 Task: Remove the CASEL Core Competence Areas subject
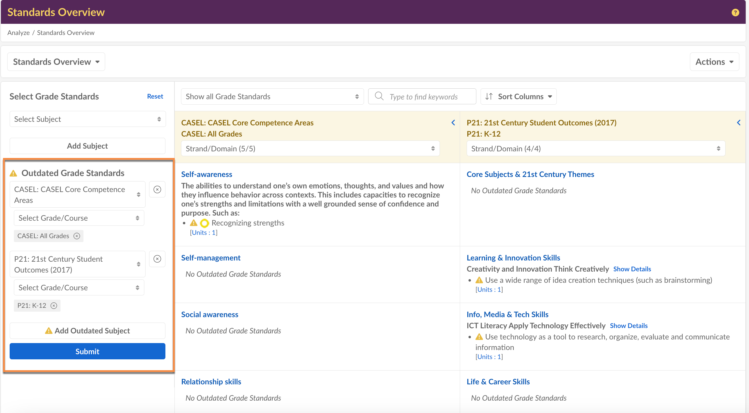(x=157, y=190)
